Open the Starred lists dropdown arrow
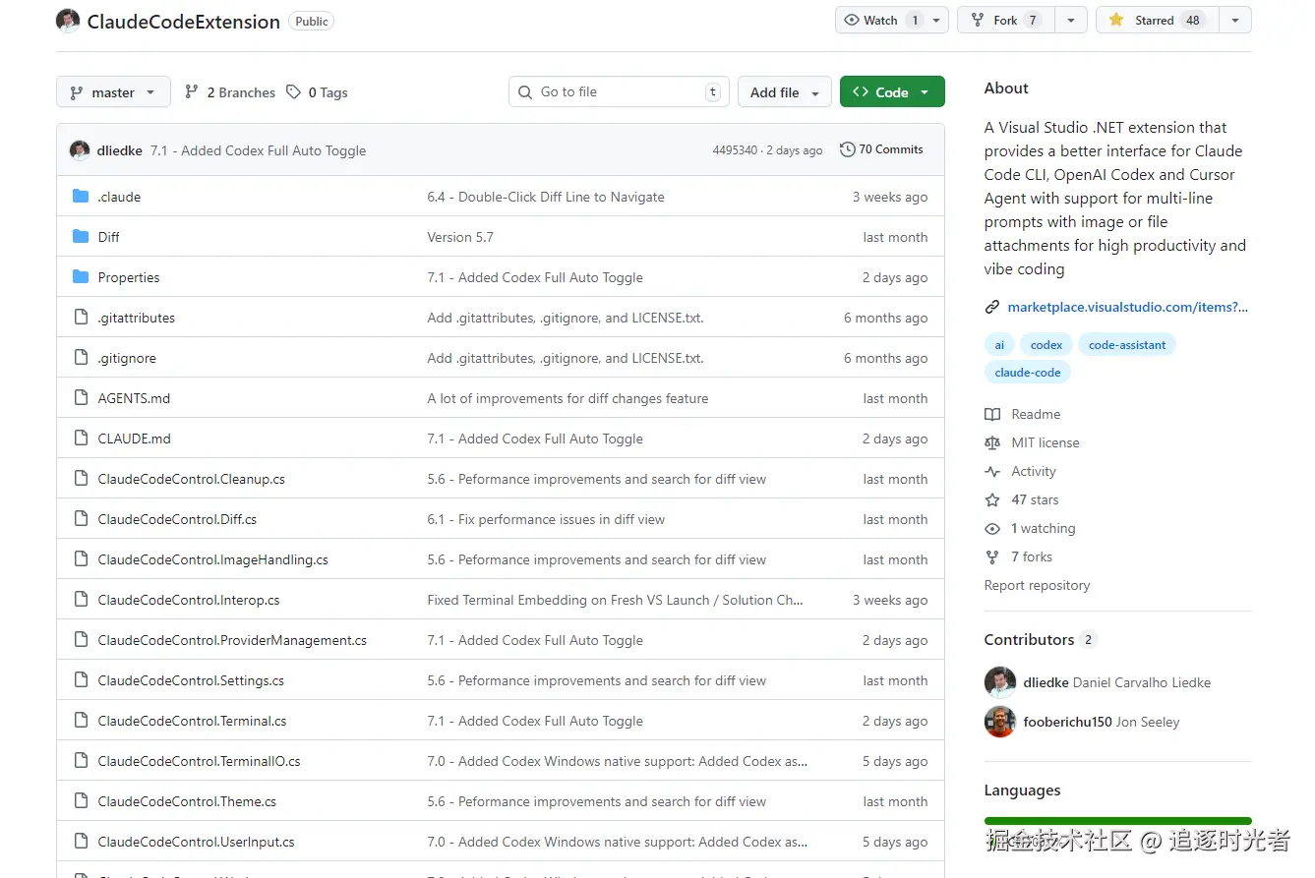 point(1235,20)
